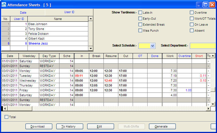Click the right arrow of horizontal scrollbar
Viewport: 217px width, 133px height.
click(208, 108)
